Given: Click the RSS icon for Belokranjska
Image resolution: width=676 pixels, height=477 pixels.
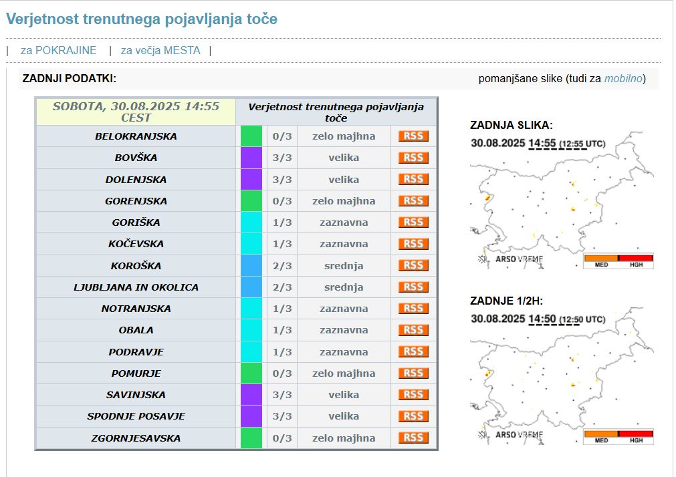Looking at the screenshot, I should (x=413, y=136).
